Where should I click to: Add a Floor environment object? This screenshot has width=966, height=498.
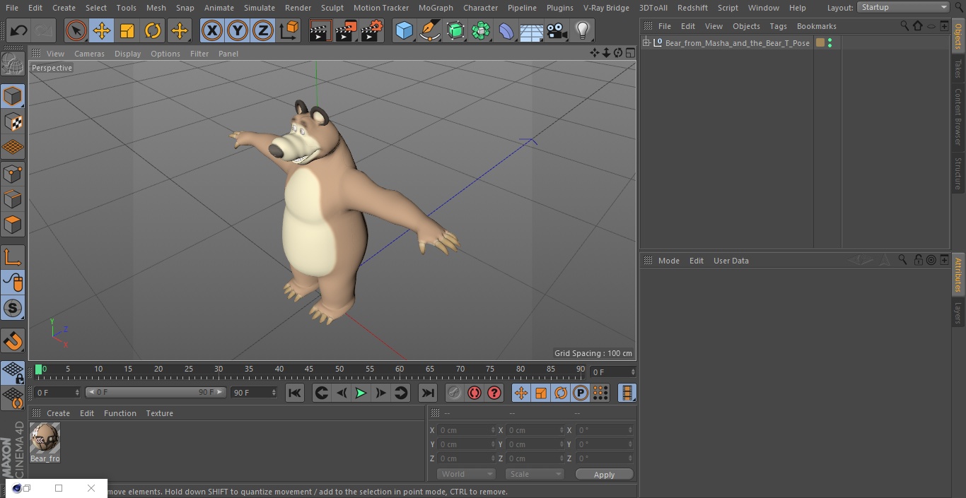[532, 30]
